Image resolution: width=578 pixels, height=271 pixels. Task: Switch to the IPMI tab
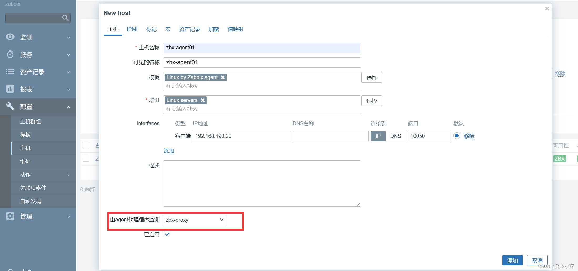(x=132, y=29)
